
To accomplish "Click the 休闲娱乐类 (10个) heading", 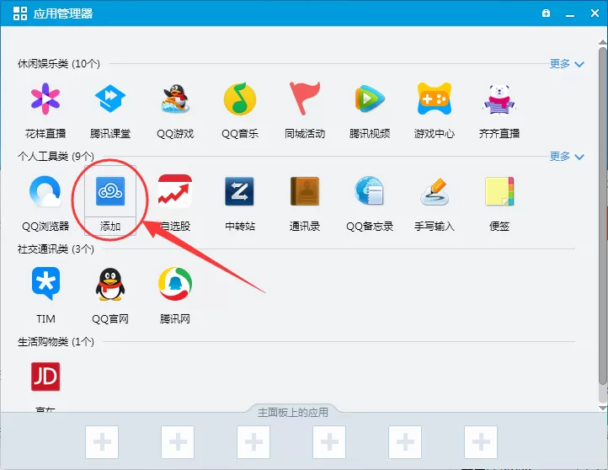I will 59,64.
